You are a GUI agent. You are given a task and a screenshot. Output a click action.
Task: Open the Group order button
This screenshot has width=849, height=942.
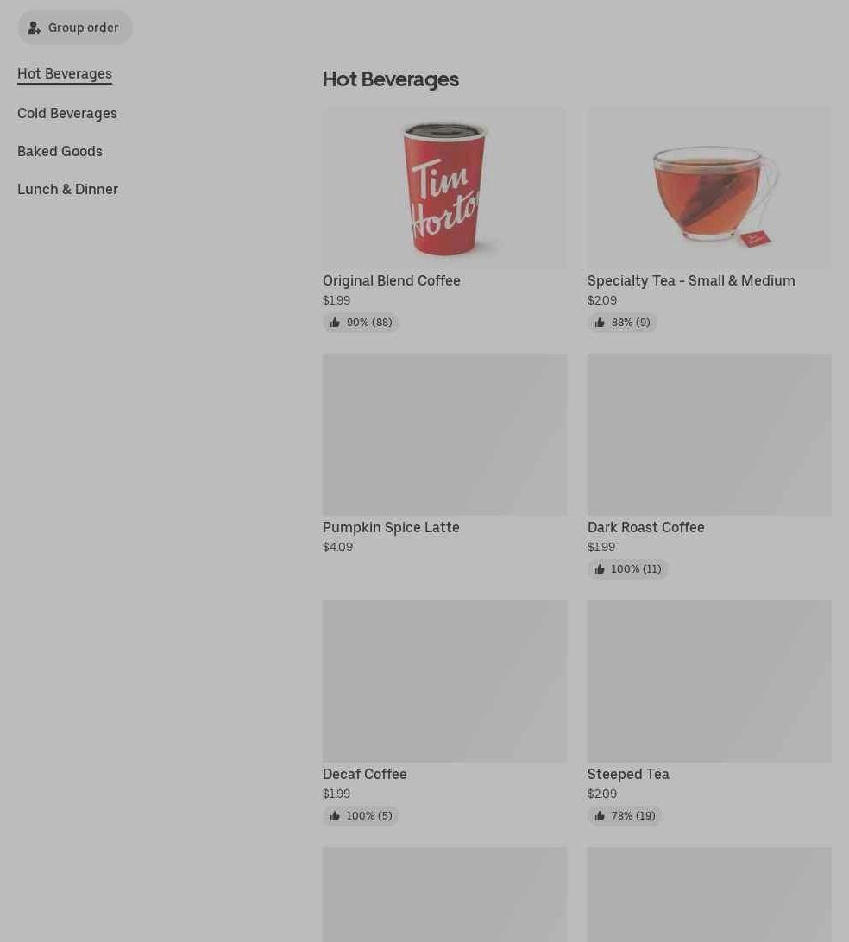click(75, 28)
